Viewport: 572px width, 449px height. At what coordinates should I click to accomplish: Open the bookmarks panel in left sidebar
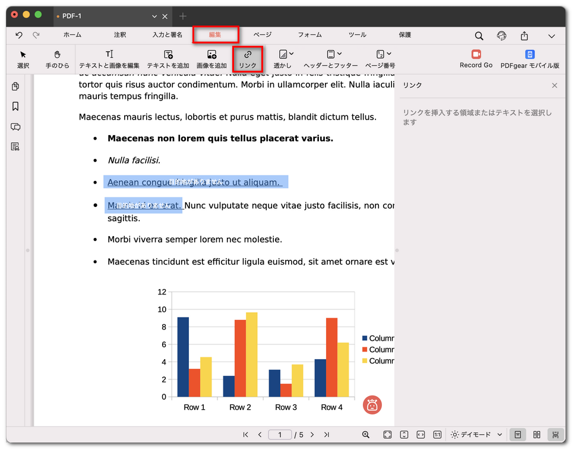(15, 106)
